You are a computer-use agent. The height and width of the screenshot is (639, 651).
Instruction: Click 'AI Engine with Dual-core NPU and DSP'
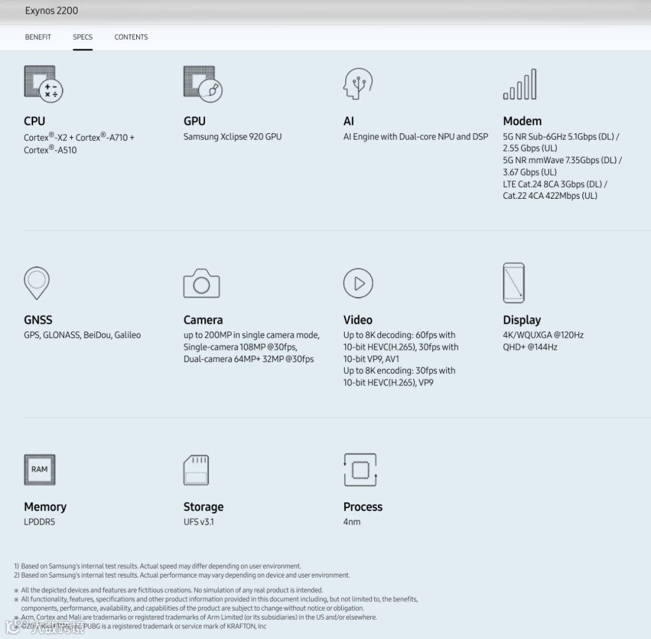(415, 137)
